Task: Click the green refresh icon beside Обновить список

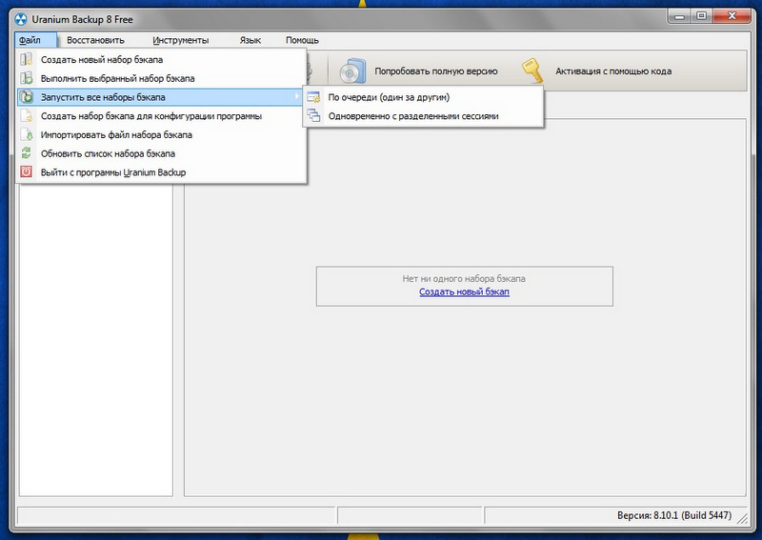Action: click(x=27, y=153)
